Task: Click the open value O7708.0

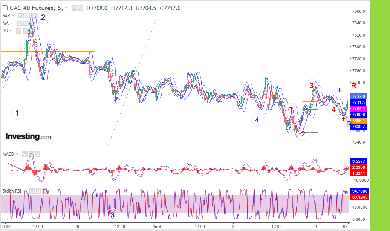Action: pos(97,8)
